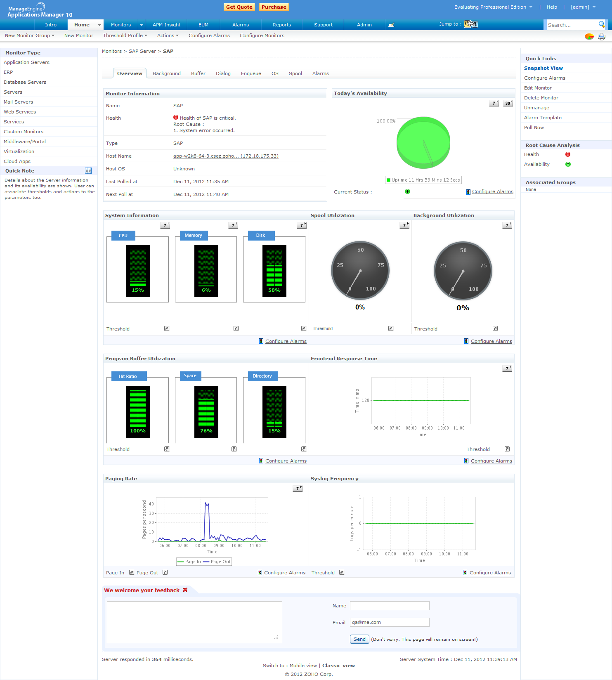Show 7-day history for Today's Availability

point(494,103)
